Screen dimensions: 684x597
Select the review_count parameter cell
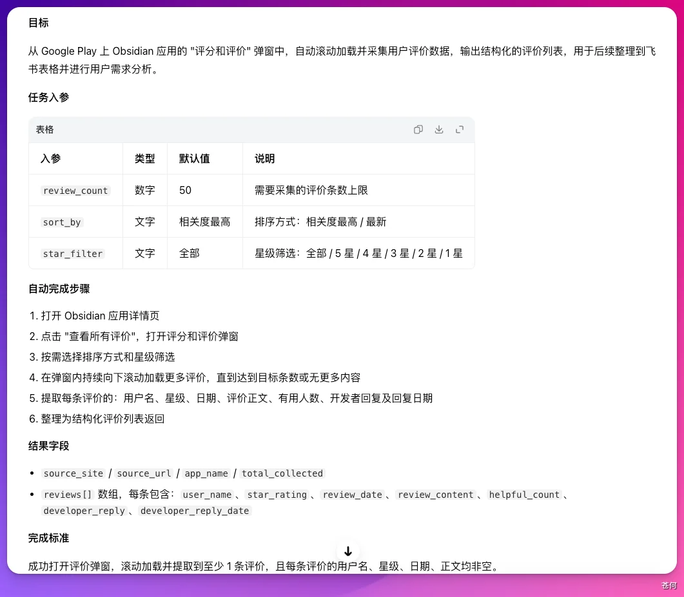[x=75, y=191]
